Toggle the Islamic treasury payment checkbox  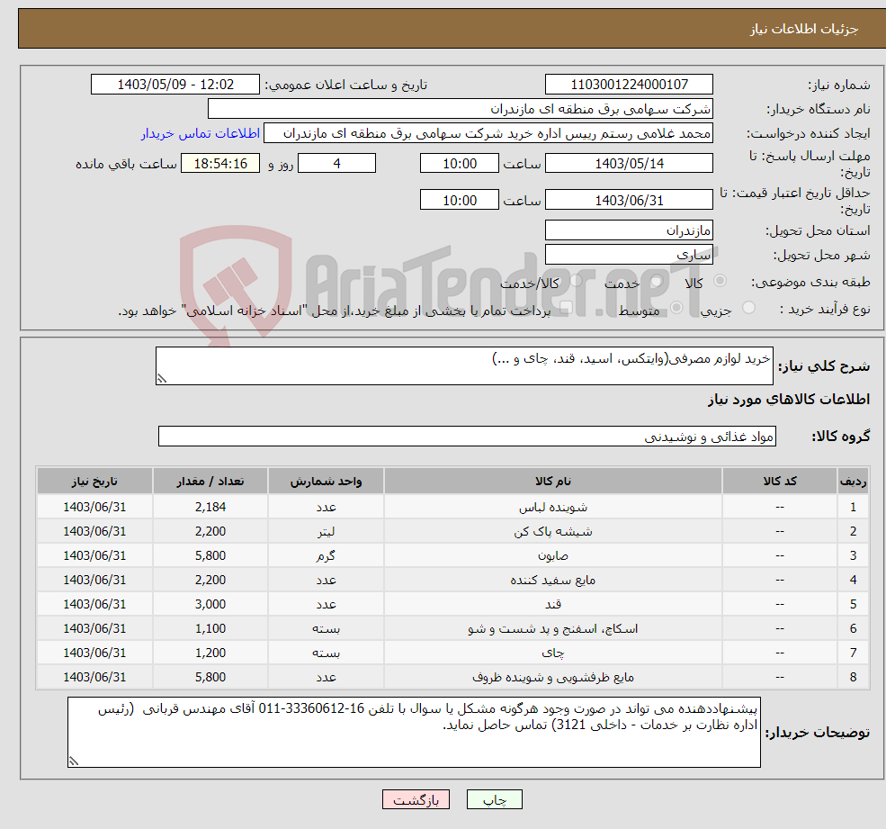click(x=566, y=307)
